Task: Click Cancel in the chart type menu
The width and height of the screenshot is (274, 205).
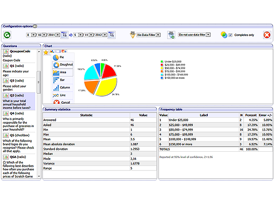Action: tap(63, 102)
